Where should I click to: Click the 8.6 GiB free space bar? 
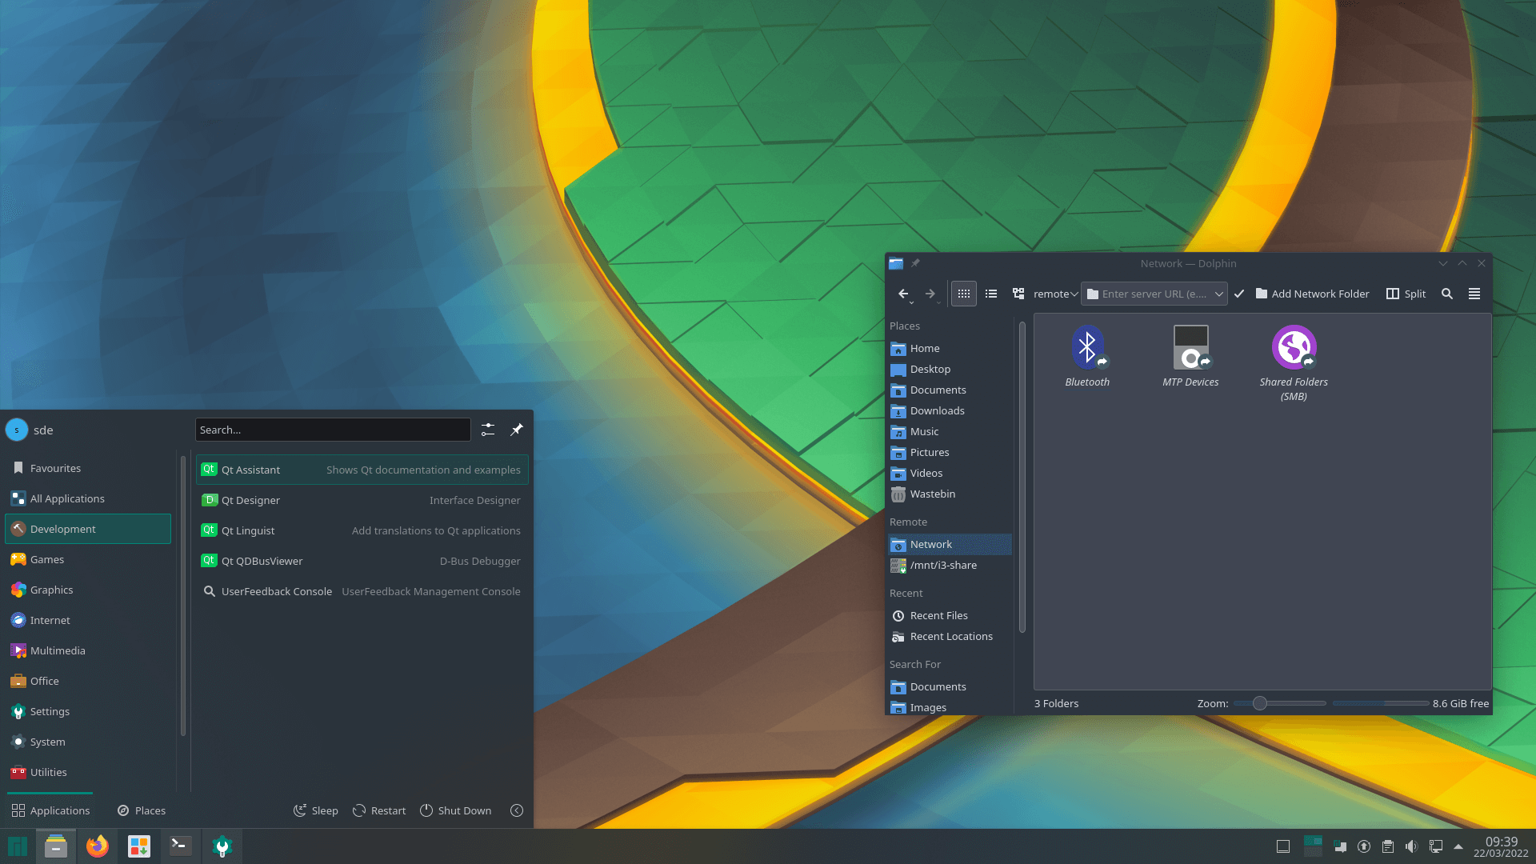pyautogui.click(x=1381, y=704)
